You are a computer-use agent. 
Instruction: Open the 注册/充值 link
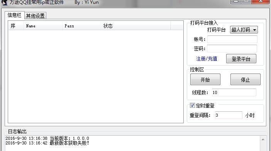(207, 59)
